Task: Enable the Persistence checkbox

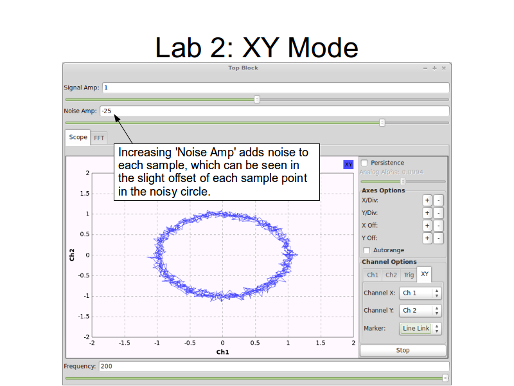Action: click(x=365, y=163)
